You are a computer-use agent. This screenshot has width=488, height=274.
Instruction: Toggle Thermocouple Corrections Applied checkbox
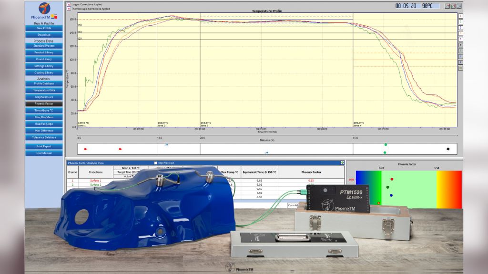(x=69, y=9)
